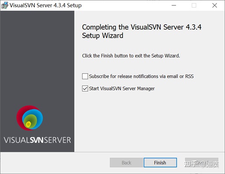This screenshot has height=174, width=225.
Task: Minimize the Setup window
Action: coord(174,5)
